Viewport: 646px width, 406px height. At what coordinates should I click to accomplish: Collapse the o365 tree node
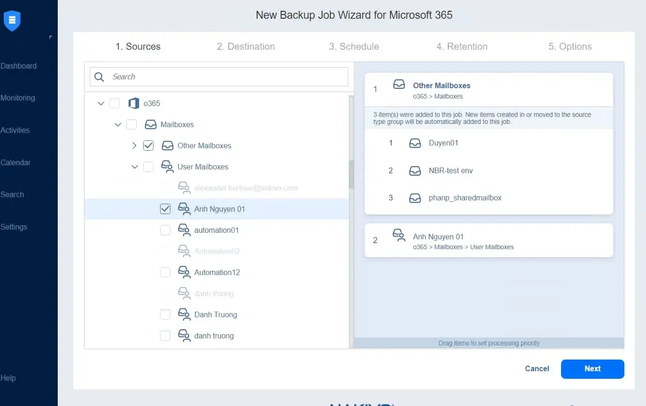[100, 103]
